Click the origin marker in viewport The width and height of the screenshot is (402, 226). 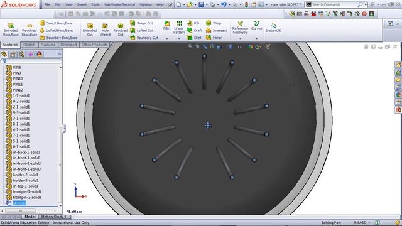coord(208,126)
